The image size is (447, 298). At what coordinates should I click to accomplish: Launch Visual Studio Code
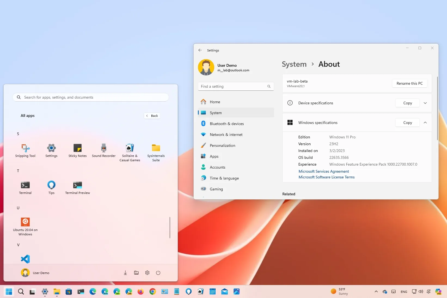click(x=25, y=259)
